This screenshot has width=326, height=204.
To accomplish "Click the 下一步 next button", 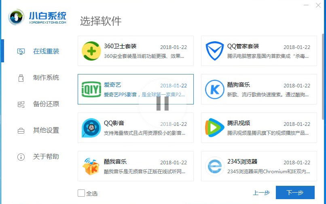I will tap(295, 193).
